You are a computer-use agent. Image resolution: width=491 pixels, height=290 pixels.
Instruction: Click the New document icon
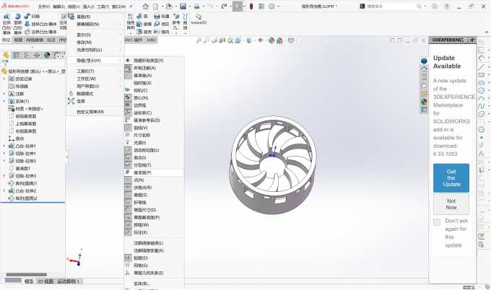pos(156,6)
